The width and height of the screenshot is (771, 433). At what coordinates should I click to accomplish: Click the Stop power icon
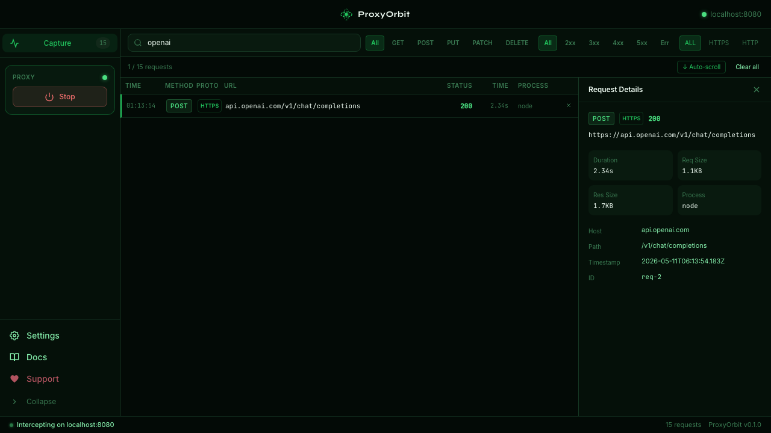click(49, 97)
